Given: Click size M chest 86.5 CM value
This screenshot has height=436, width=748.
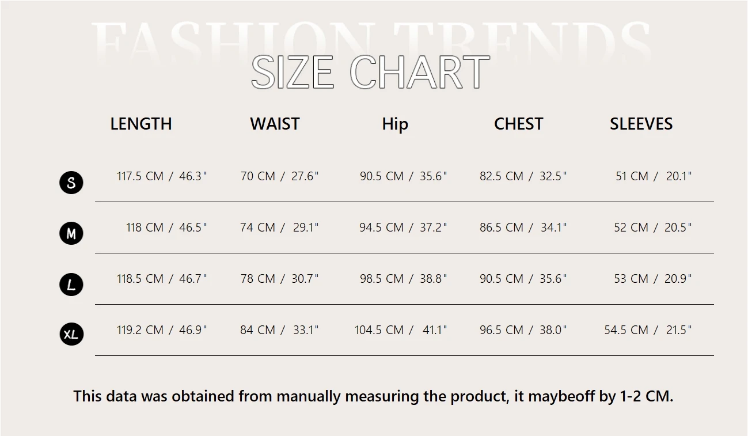Looking at the screenshot, I should [523, 228].
